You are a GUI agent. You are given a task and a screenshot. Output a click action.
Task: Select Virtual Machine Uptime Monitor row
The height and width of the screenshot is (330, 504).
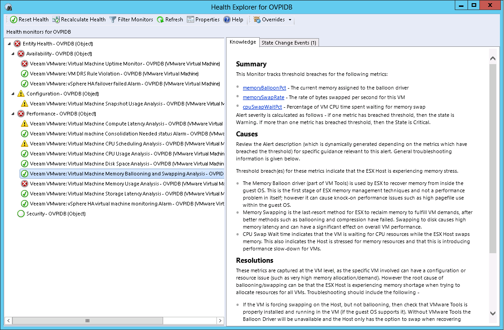[x=125, y=64]
